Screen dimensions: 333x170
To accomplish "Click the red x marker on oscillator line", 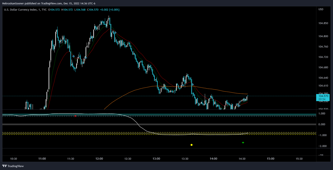I will coord(75,116).
